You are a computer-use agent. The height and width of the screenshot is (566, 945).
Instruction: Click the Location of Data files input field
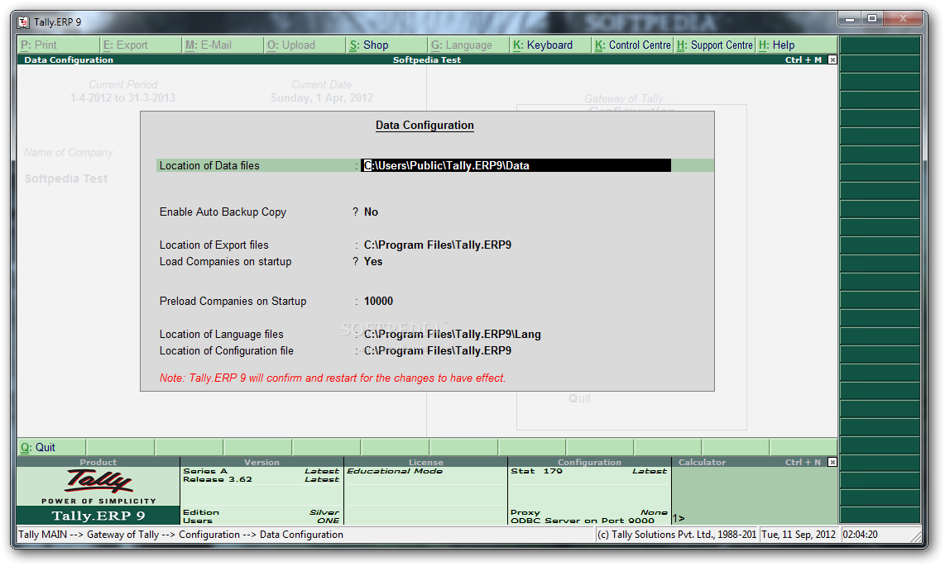[x=516, y=165]
